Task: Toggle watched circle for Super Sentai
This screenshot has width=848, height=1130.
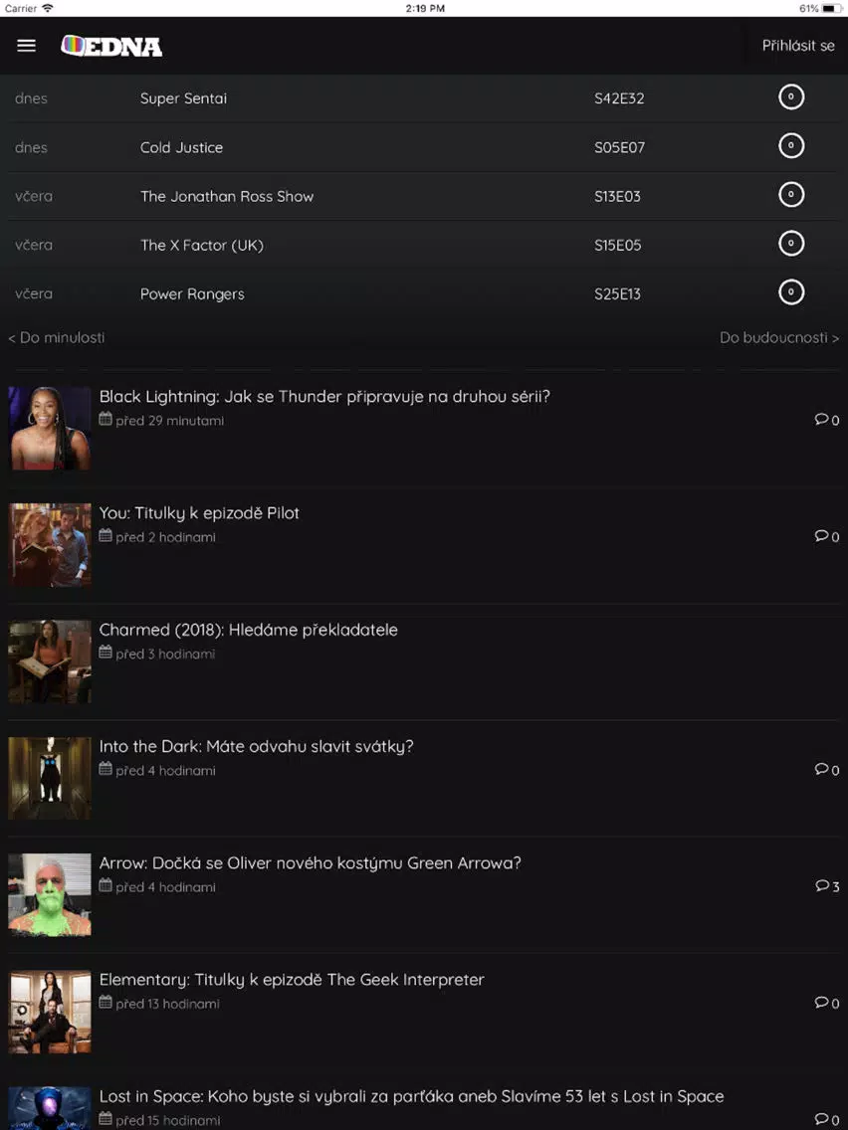Action: (791, 97)
